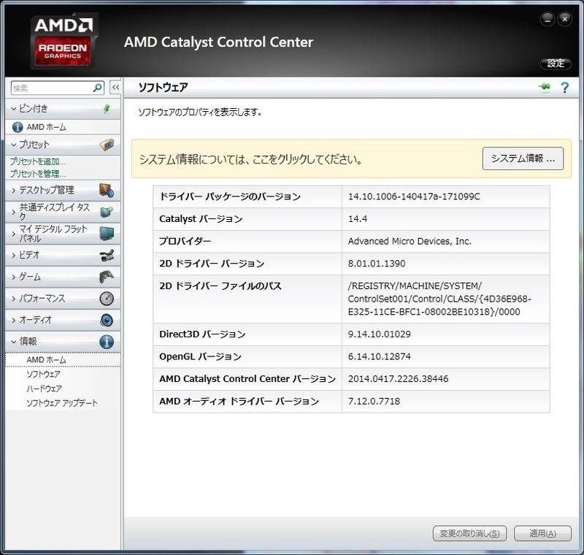Click ドライバー パッケージのバージョン label
584x555 pixels.
(230, 196)
